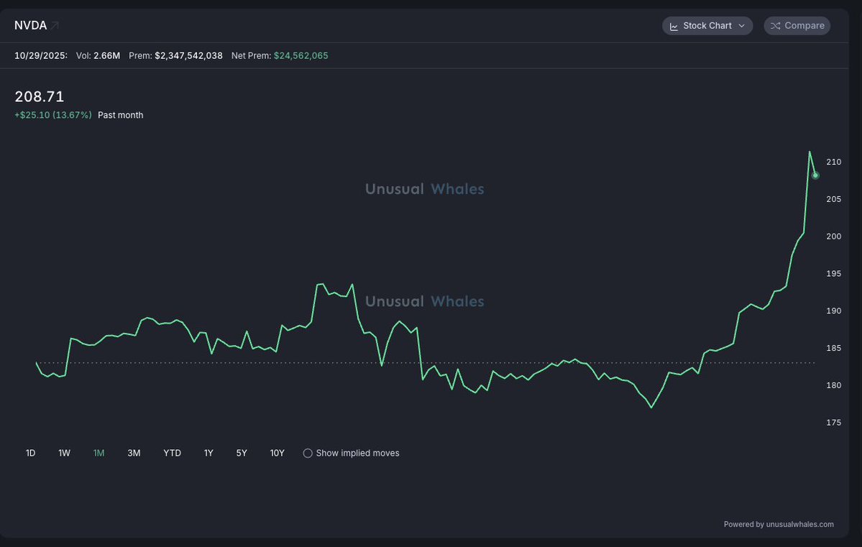Choose the highlighted 1M range
This screenshot has width=862, height=547.
coord(99,454)
